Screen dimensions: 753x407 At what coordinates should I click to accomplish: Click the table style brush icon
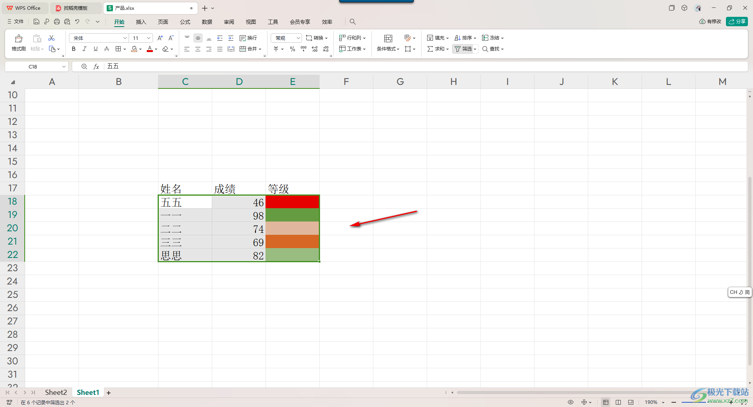(408, 38)
